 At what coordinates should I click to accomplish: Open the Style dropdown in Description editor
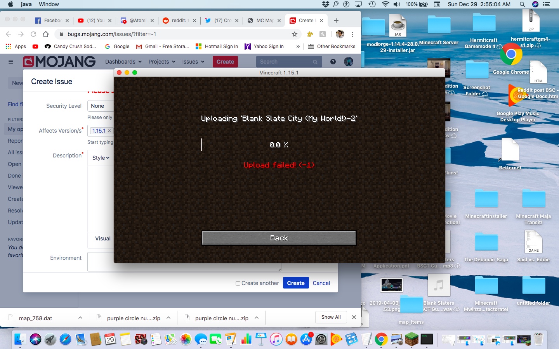(x=101, y=158)
